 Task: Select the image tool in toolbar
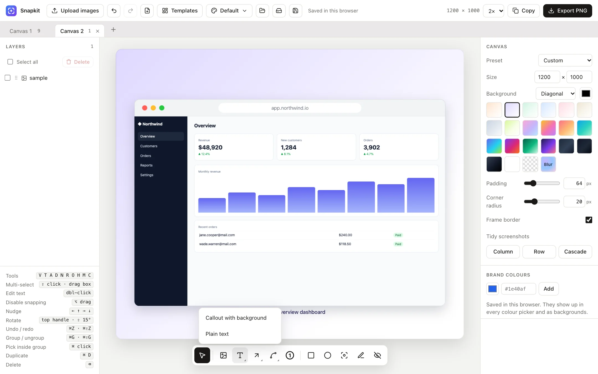[223, 355]
